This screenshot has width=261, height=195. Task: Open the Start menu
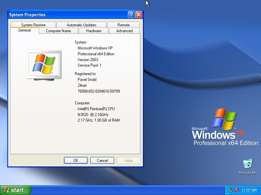point(15,190)
